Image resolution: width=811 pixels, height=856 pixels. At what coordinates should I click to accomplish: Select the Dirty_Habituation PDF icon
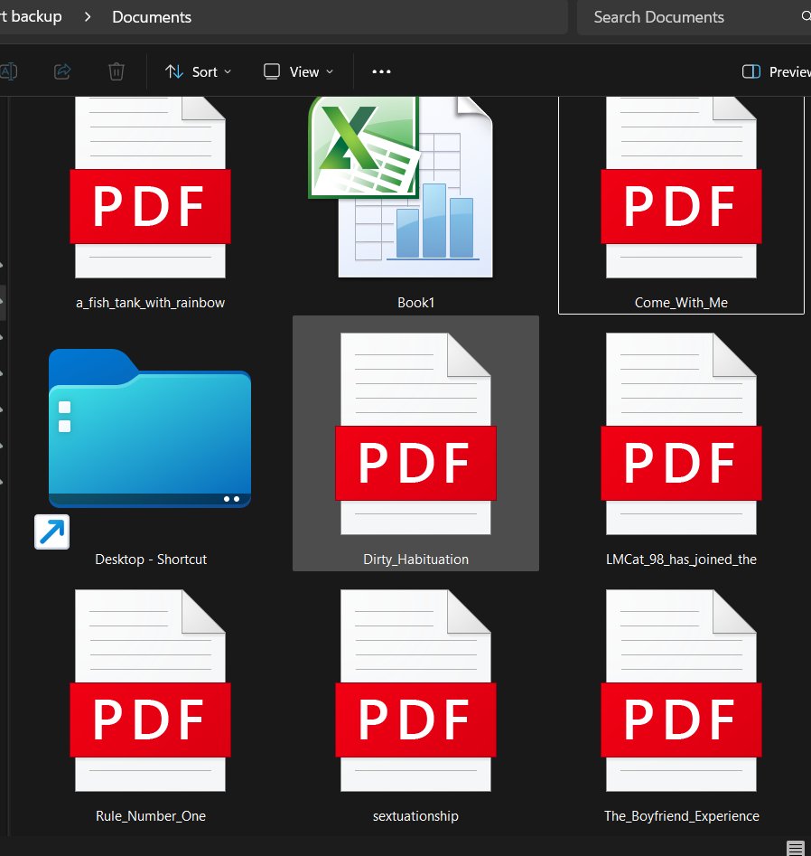415,434
